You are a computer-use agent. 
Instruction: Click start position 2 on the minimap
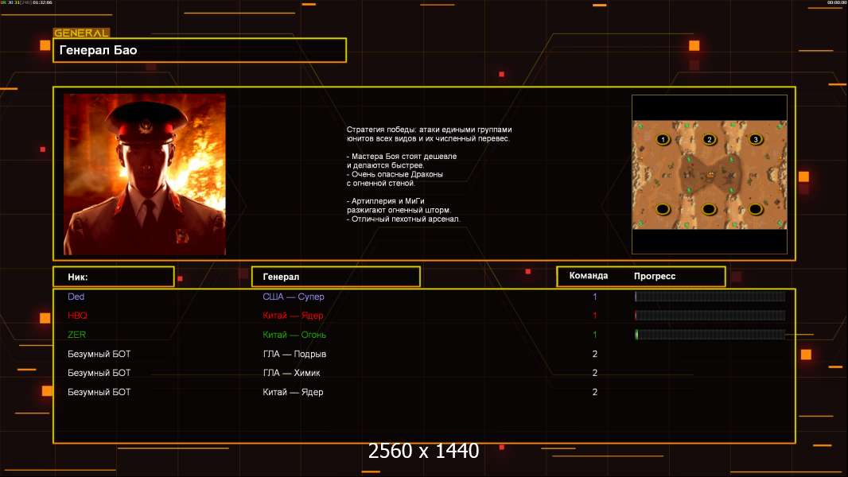[710, 140]
